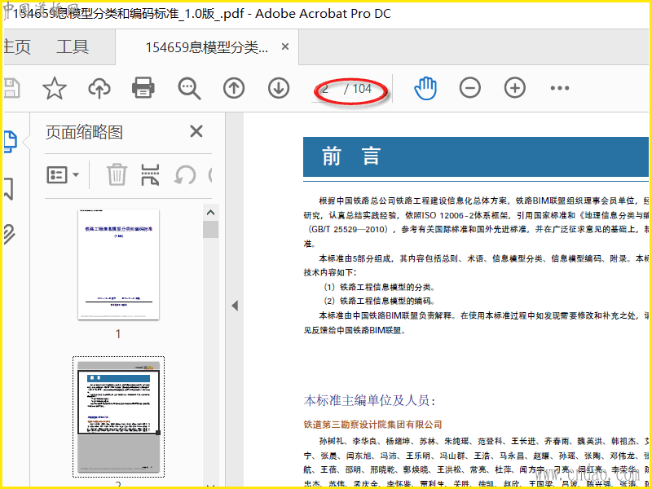Go to the previous page with the up arrow
652x489 pixels.
pos(234,88)
